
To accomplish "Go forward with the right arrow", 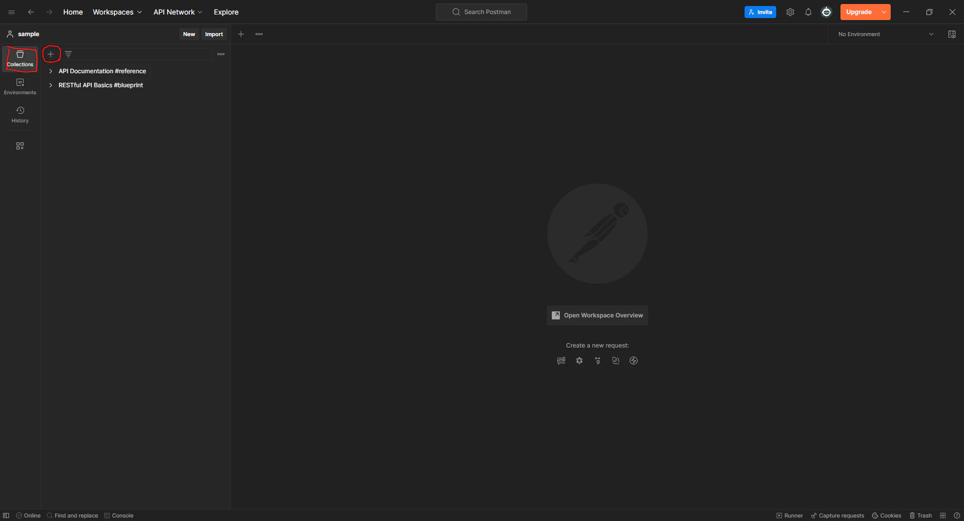I will click(x=49, y=12).
